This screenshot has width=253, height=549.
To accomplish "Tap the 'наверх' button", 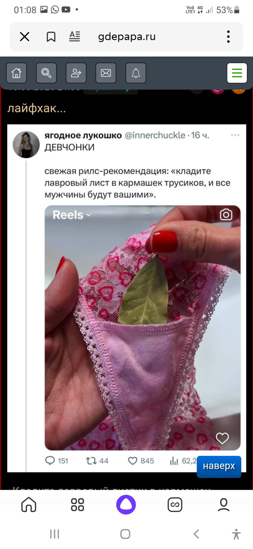I will 219,466.
